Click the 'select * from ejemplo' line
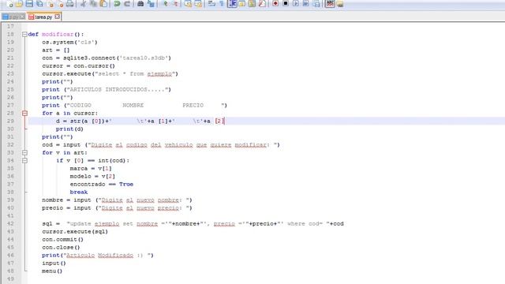 110,73
